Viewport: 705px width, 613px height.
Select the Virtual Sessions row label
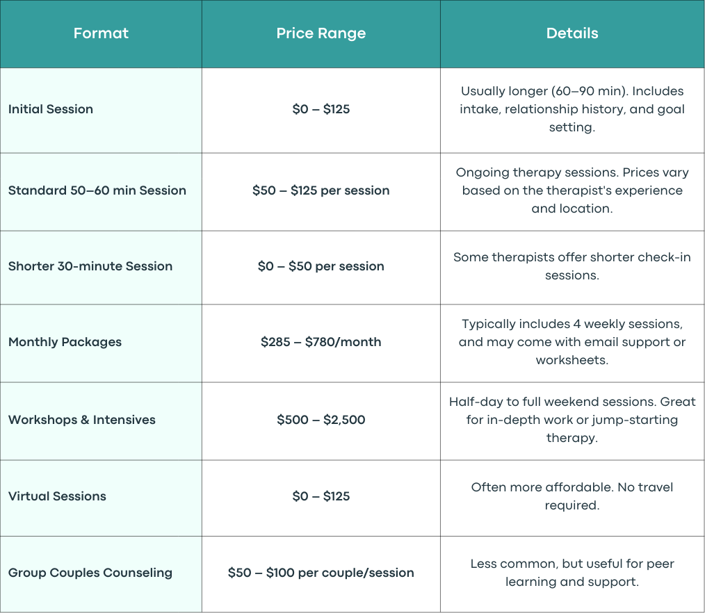[x=57, y=496]
